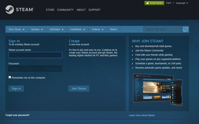Click 'Join the Steam Community' text

149,51
